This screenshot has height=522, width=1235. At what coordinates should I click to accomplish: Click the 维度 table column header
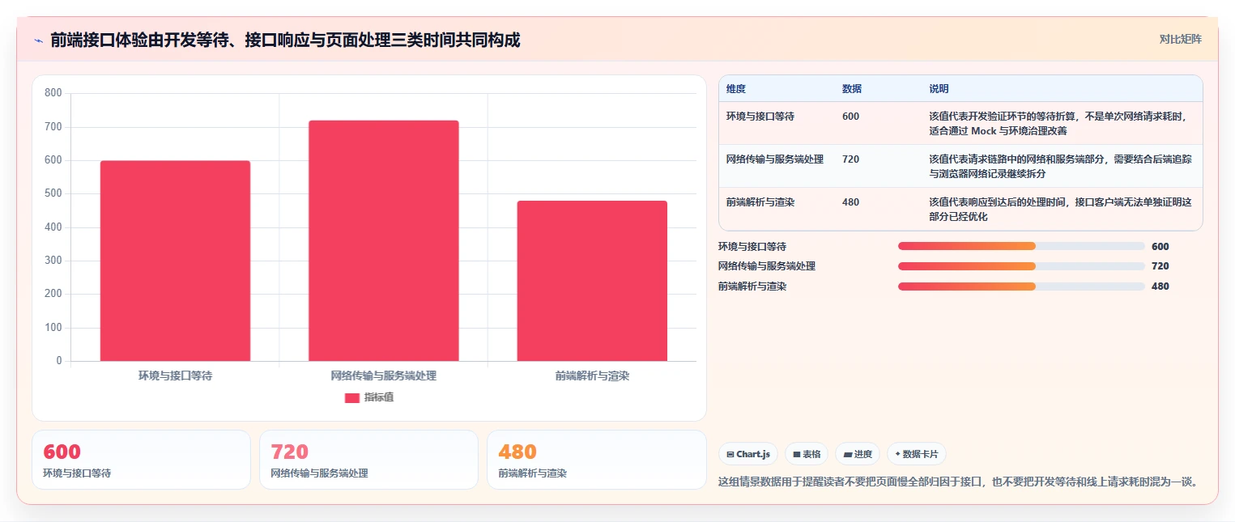736,88
